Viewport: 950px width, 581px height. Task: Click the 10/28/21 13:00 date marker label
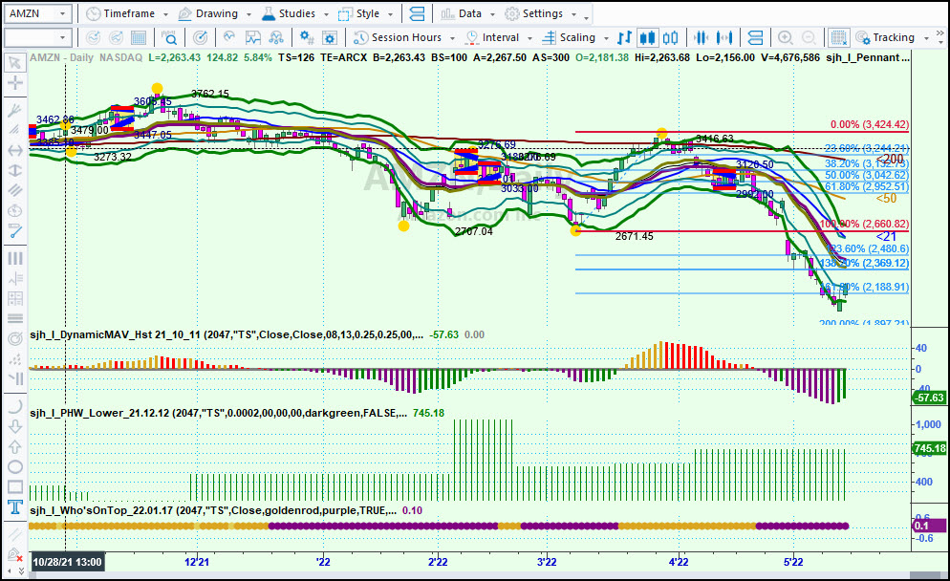click(x=67, y=562)
